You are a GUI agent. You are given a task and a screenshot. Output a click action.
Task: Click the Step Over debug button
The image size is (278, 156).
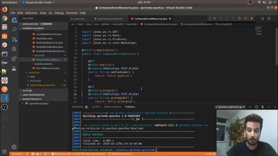point(221,18)
